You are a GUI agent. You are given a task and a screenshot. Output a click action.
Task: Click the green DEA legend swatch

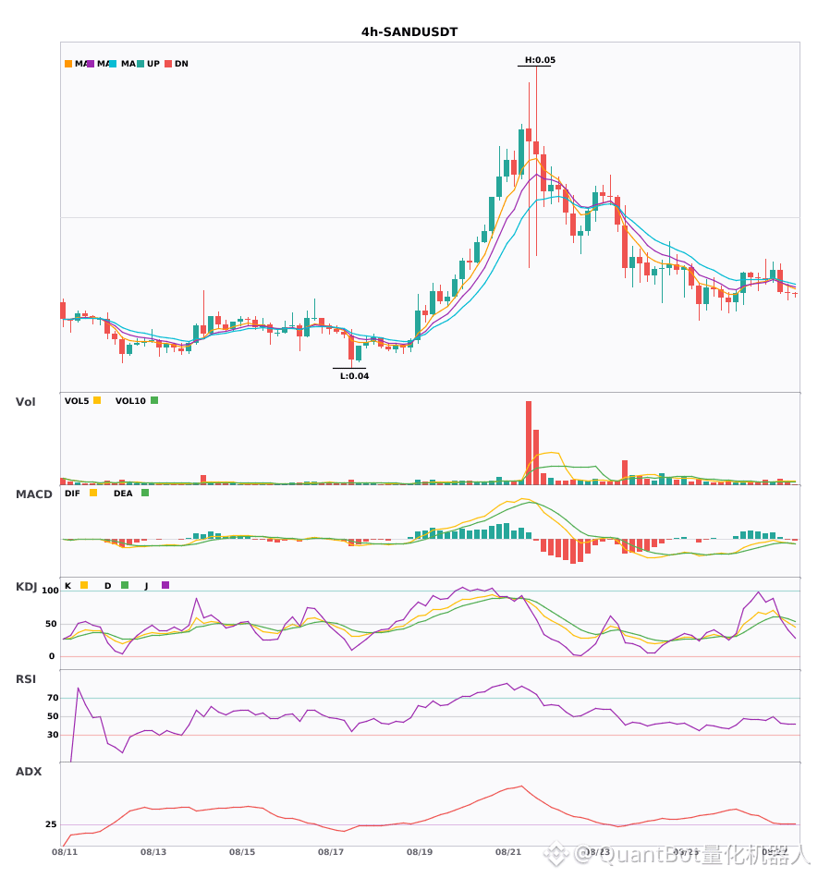[145, 493]
